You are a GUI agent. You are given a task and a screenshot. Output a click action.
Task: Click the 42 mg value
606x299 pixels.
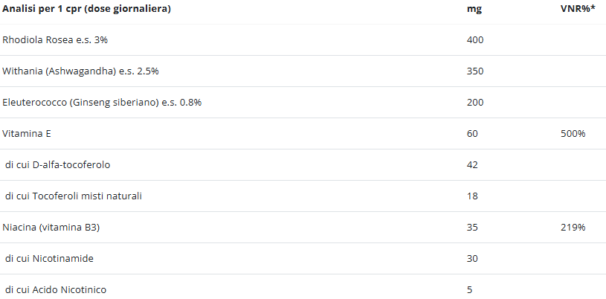(x=472, y=165)
